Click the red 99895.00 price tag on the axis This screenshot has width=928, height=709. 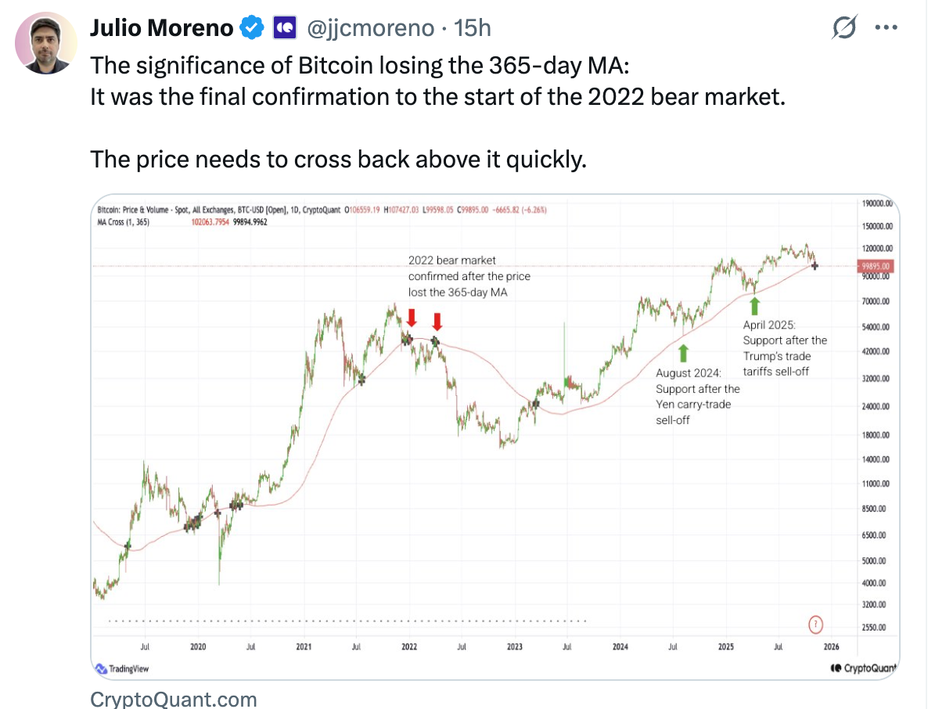[877, 265]
